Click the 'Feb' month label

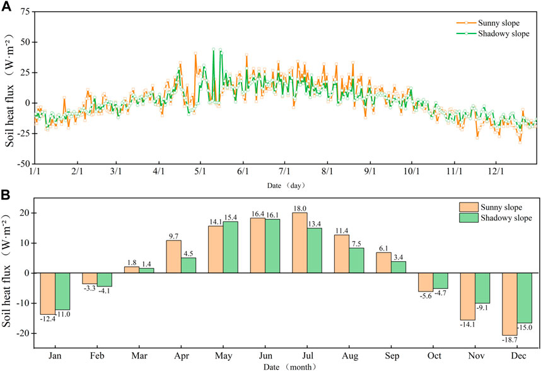point(97,355)
